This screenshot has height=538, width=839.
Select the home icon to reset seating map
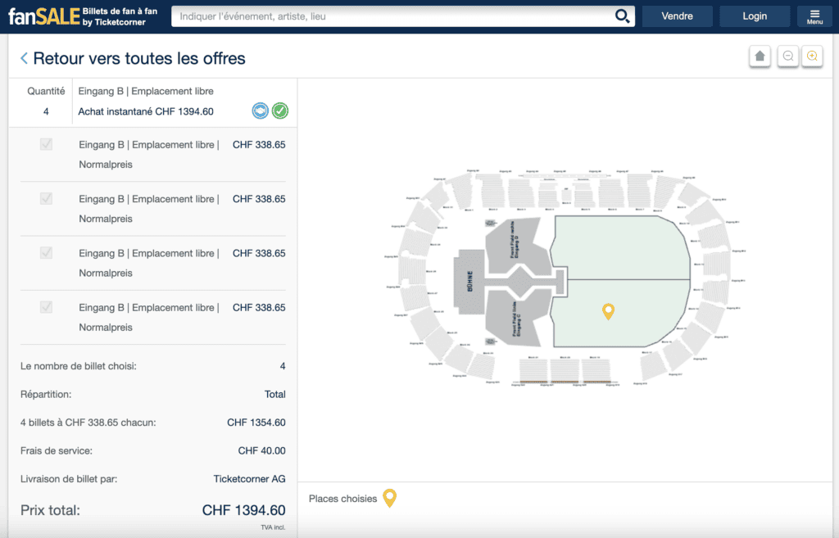coord(760,56)
